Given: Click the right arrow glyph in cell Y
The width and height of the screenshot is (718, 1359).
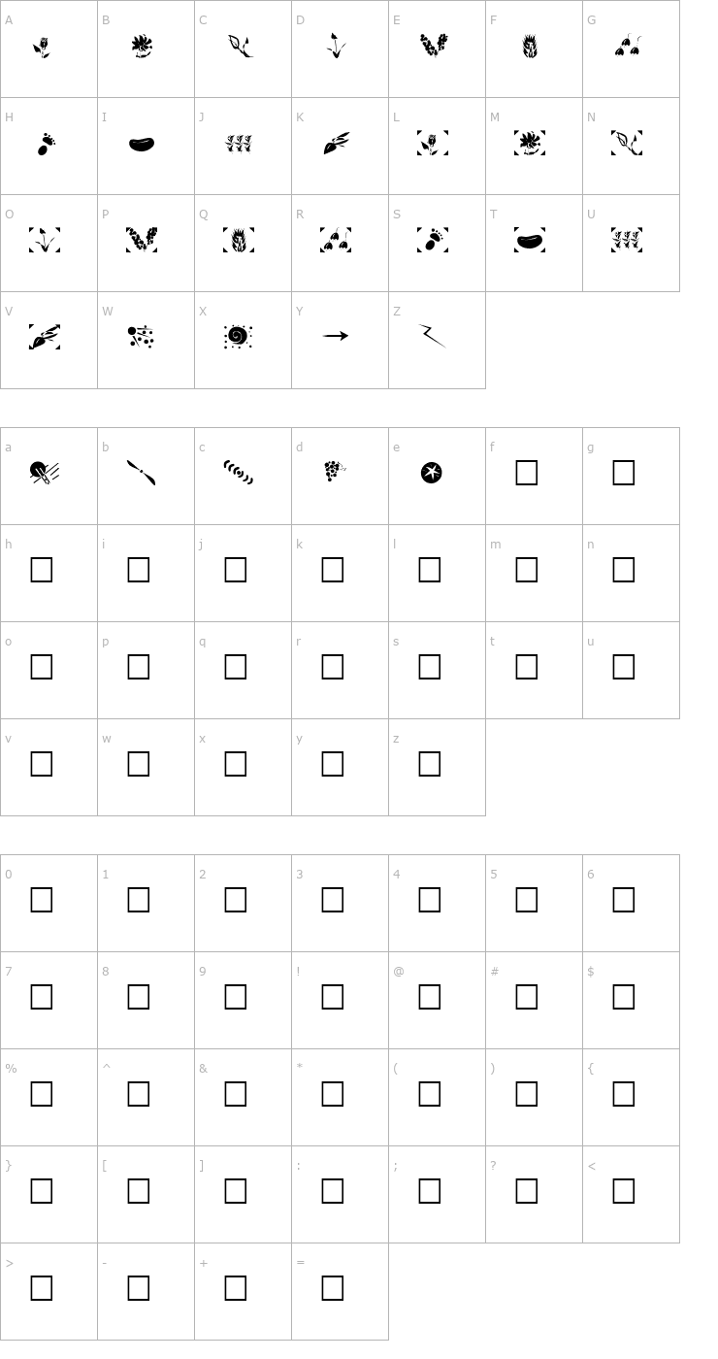Looking at the screenshot, I should 335,336.
